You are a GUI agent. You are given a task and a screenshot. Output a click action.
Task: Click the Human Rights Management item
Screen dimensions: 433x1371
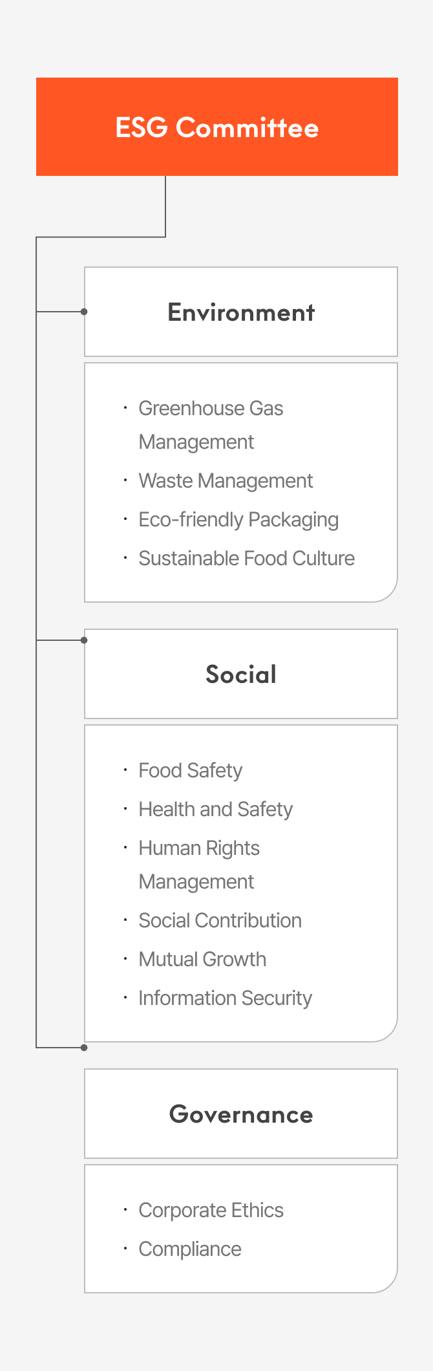(199, 865)
